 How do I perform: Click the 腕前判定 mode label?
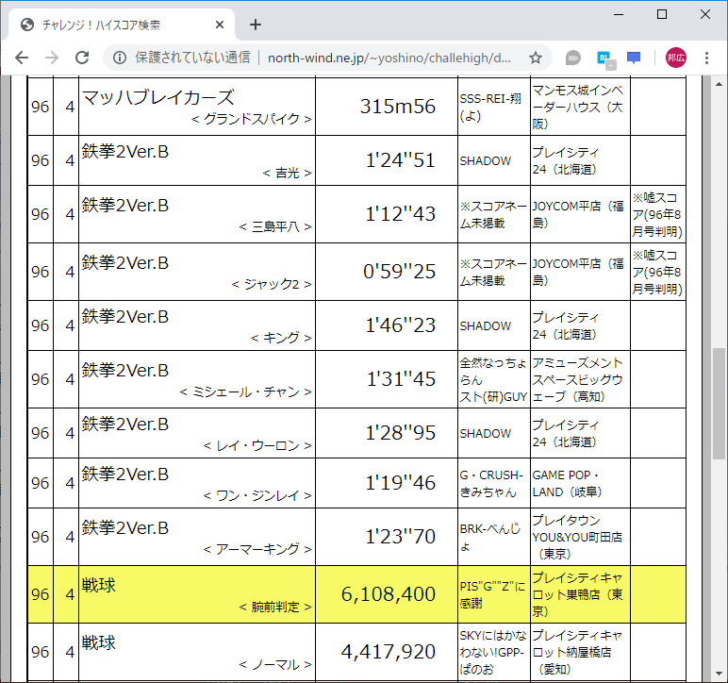click(274, 607)
